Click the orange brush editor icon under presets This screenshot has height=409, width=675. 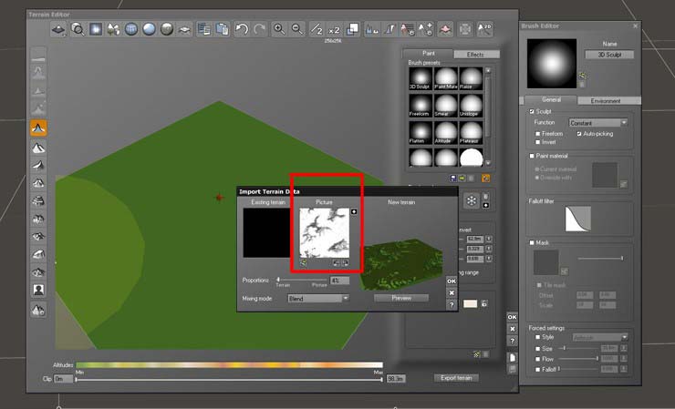[x=485, y=178]
